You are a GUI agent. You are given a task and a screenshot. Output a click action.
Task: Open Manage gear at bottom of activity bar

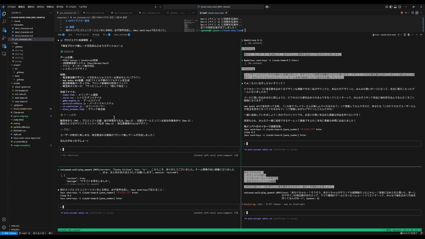point(4,227)
